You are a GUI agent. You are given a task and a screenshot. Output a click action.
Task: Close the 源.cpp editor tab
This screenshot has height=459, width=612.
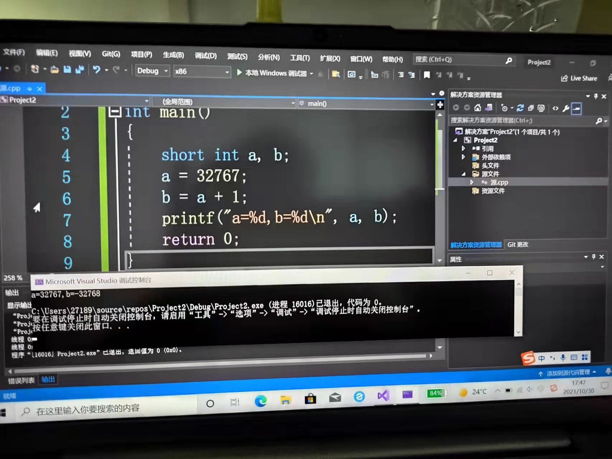[x=39, y=88]
